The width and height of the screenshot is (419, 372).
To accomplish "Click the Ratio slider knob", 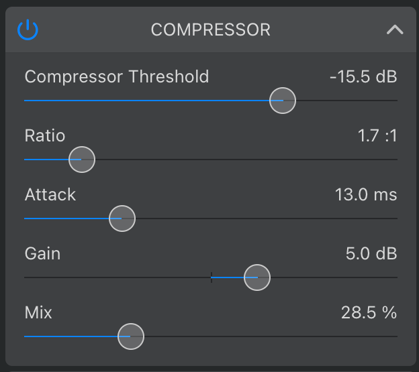I will click(82, 160).
